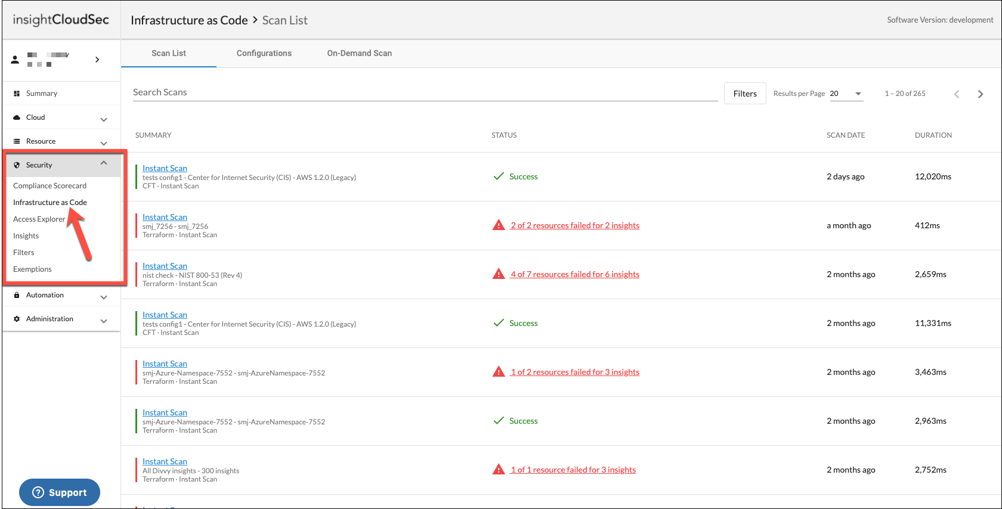This screenshot has width=1002, height=509.
Task: Open 1 of 2 resources failed link
Action: pyautogui.click(x=575, y=372)
